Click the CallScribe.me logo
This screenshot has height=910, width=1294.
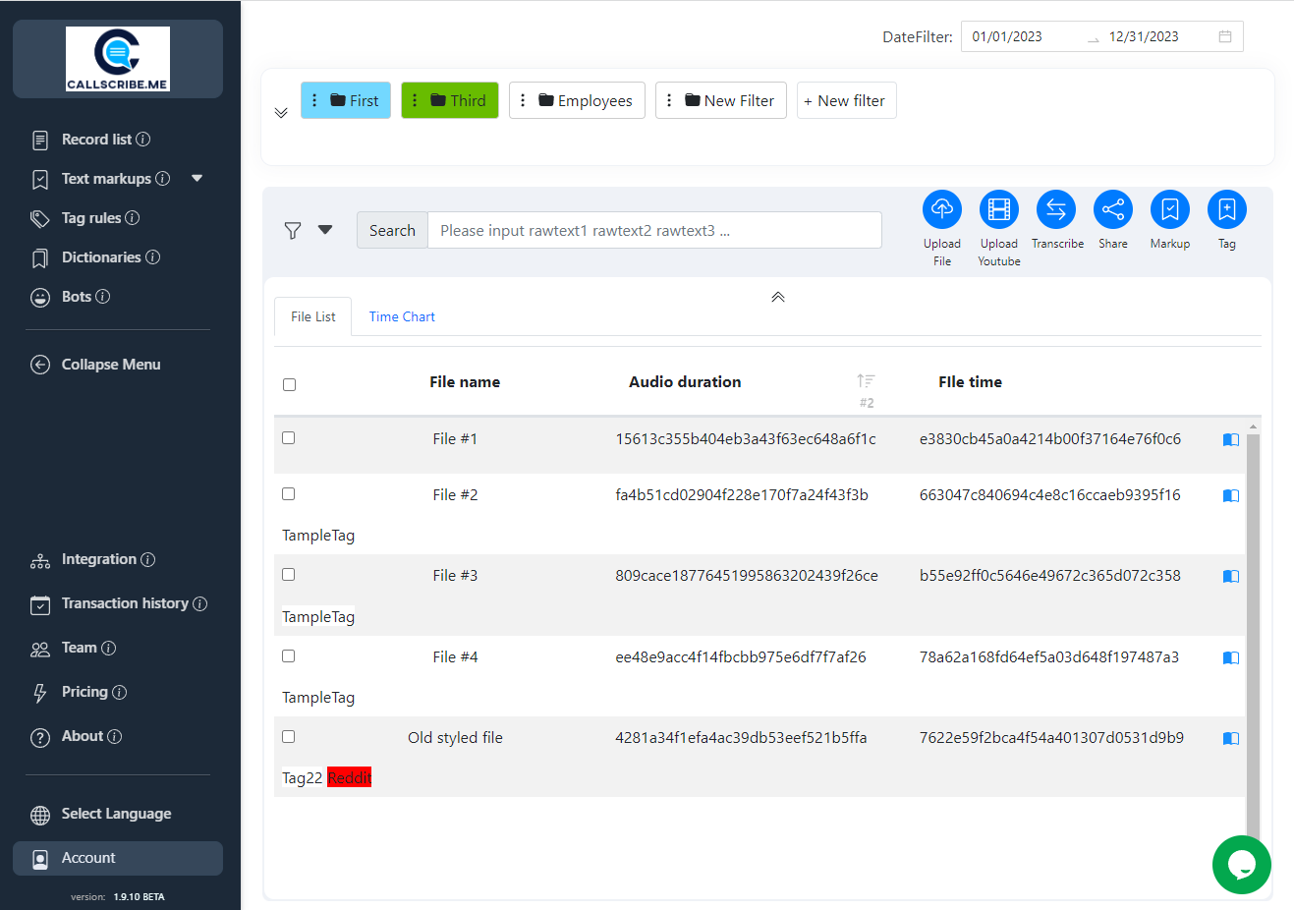click(118, 59)
